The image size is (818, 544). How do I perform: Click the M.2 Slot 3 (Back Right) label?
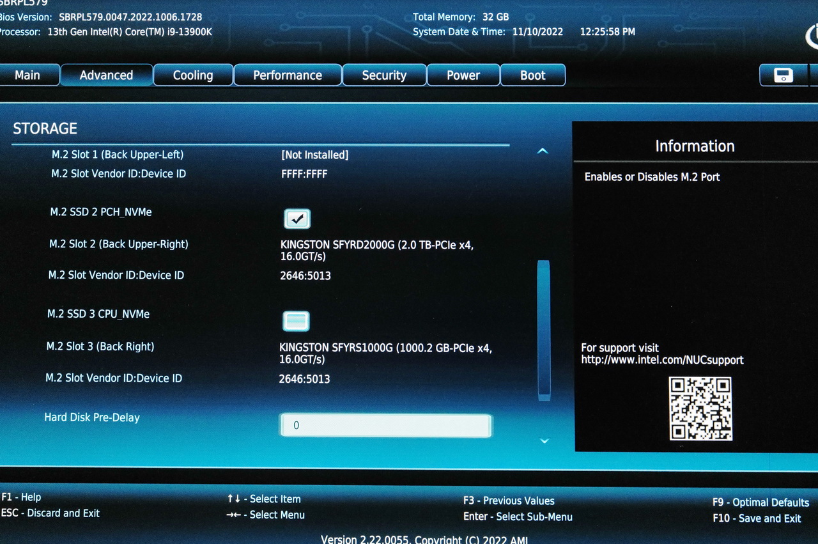[x=100, y=346]
